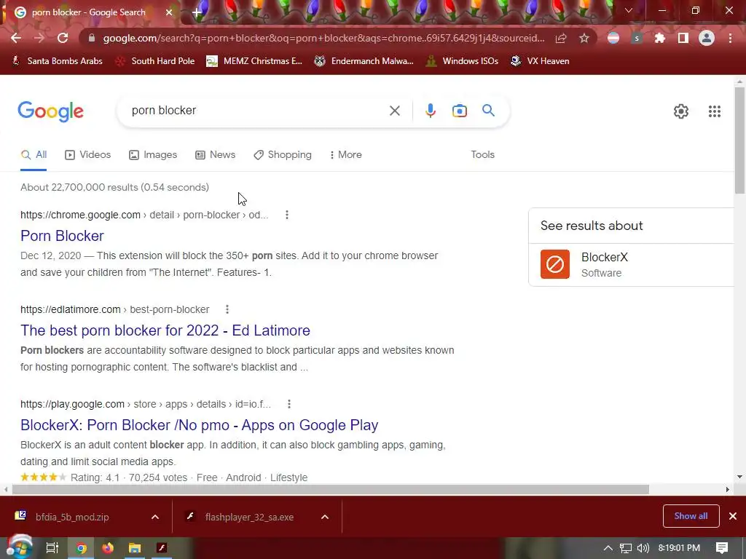Click the S extension icon
This screenshot has height=559, width=746.
click(x=637, y=38)
